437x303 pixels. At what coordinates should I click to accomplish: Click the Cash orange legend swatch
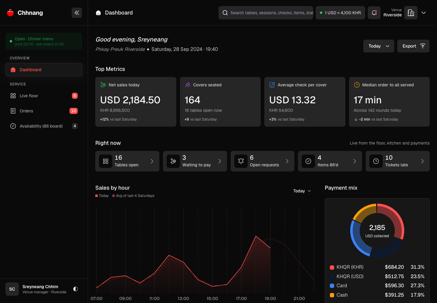332,295
